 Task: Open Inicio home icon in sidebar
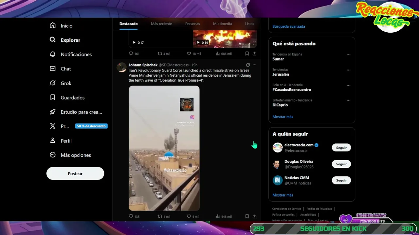(x=53, y=25)
